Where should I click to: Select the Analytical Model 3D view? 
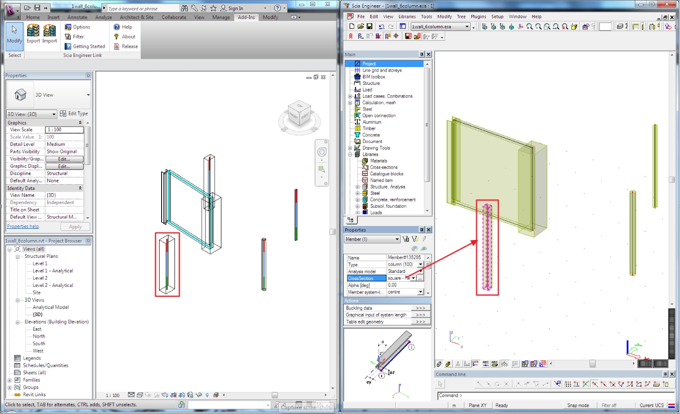51,308
